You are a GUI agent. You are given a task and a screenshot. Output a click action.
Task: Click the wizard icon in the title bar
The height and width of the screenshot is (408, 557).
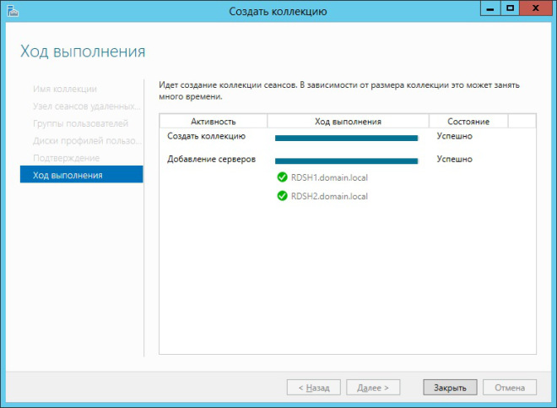[12, 10]
